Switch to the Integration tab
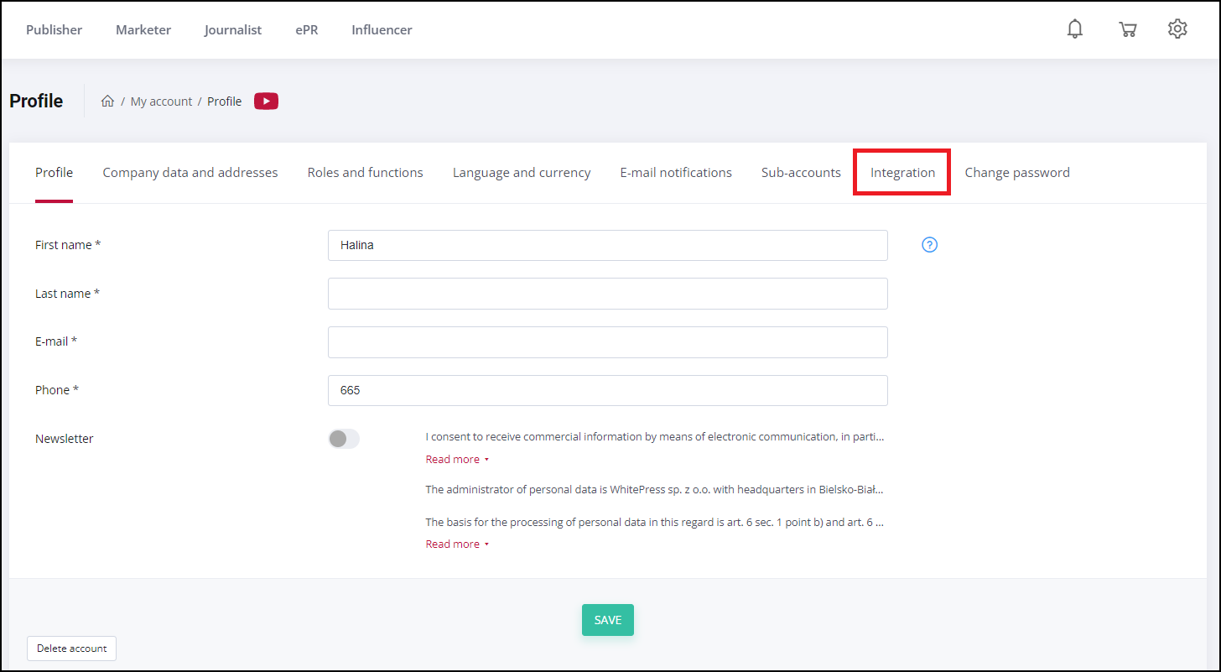Screen dimensions: 1221x672 click(x=902, y=173)
